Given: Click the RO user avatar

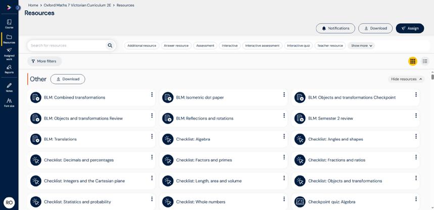Looking at the screenshot, I should [9, 202].
